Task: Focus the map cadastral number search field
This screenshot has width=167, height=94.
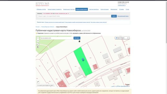Action: pos(57,38)
